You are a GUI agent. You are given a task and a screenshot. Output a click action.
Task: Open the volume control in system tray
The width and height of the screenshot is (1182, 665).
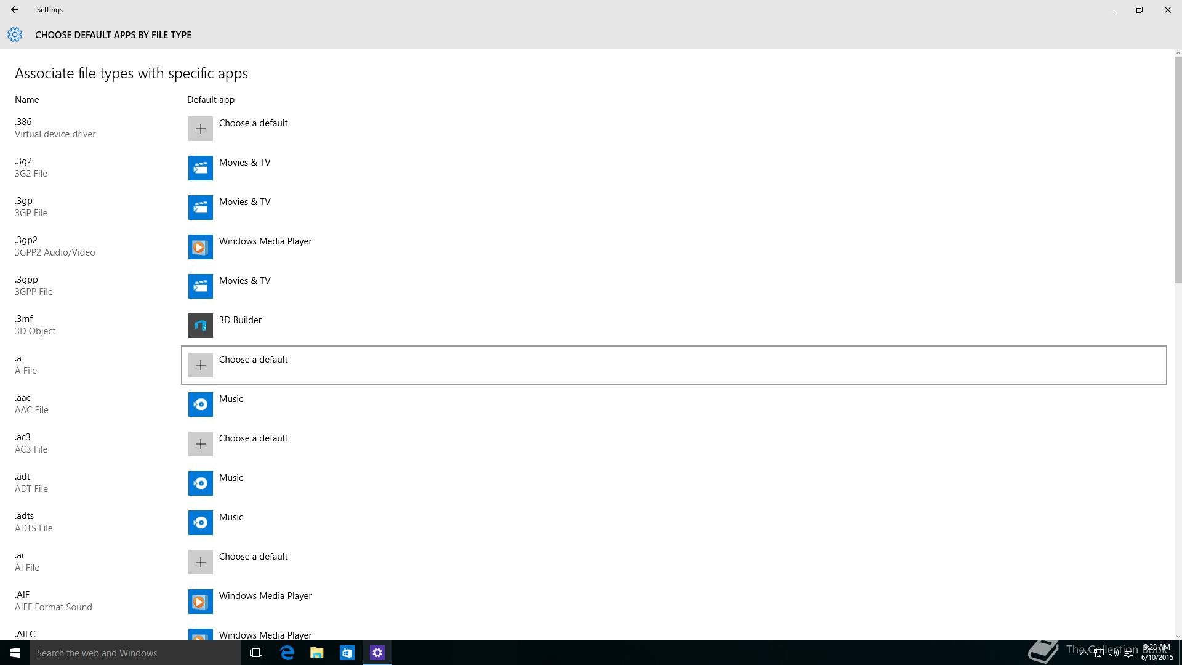(x=1113, y=653)
